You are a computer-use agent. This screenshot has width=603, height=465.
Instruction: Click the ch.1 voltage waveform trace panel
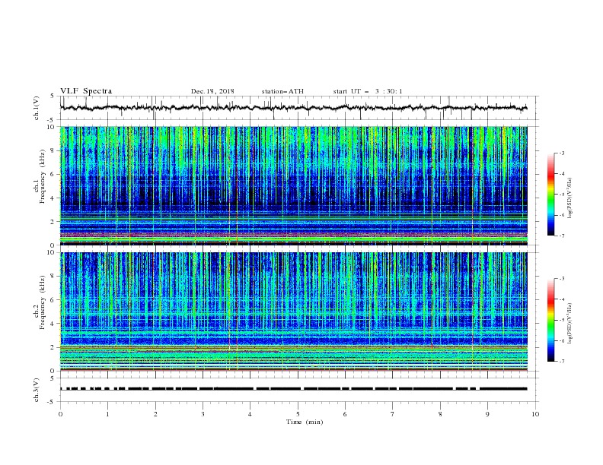point(298,108)
